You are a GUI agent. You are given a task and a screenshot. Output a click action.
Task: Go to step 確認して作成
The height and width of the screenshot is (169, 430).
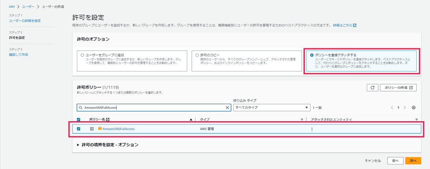18,55
